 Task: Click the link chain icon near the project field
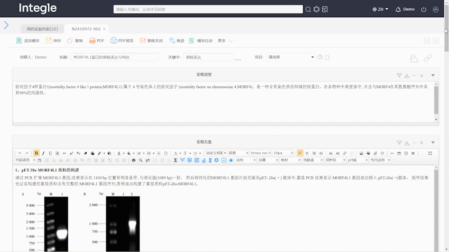(x=427, y=58)
